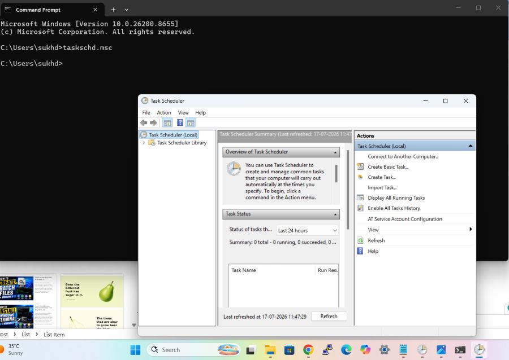Viewport: 509px width, 360px height.
Task: Click Create Task icon in Actions pane
Action: [360, 177]
